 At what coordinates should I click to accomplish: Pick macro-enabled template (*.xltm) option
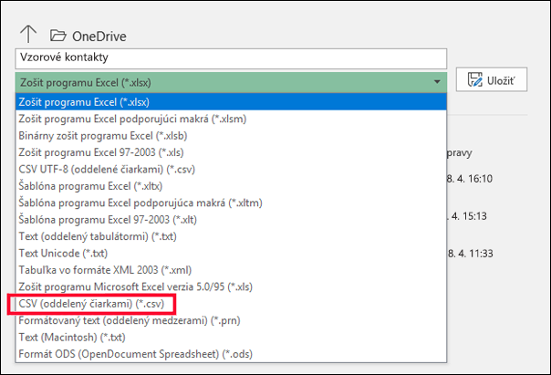(x=231, y=203)
